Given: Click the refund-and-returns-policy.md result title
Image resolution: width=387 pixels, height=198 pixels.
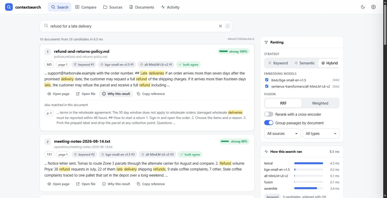Looking at the screenshot, I should 82,52.
